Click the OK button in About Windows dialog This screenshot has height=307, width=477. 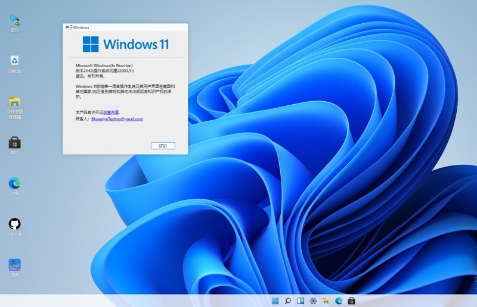[x=163, y=146]
